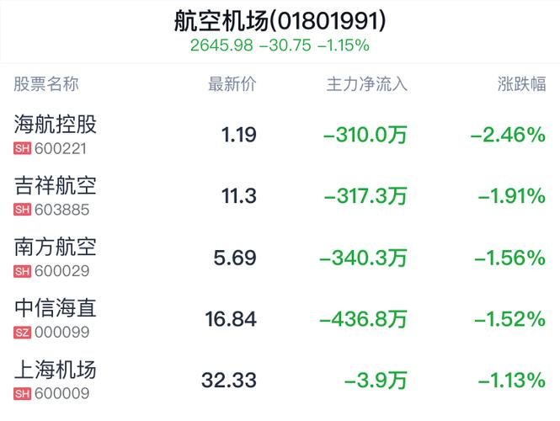The image size is (560, 421).
Task: Open the 上海机场 stock name
Action: coord(56,370)
